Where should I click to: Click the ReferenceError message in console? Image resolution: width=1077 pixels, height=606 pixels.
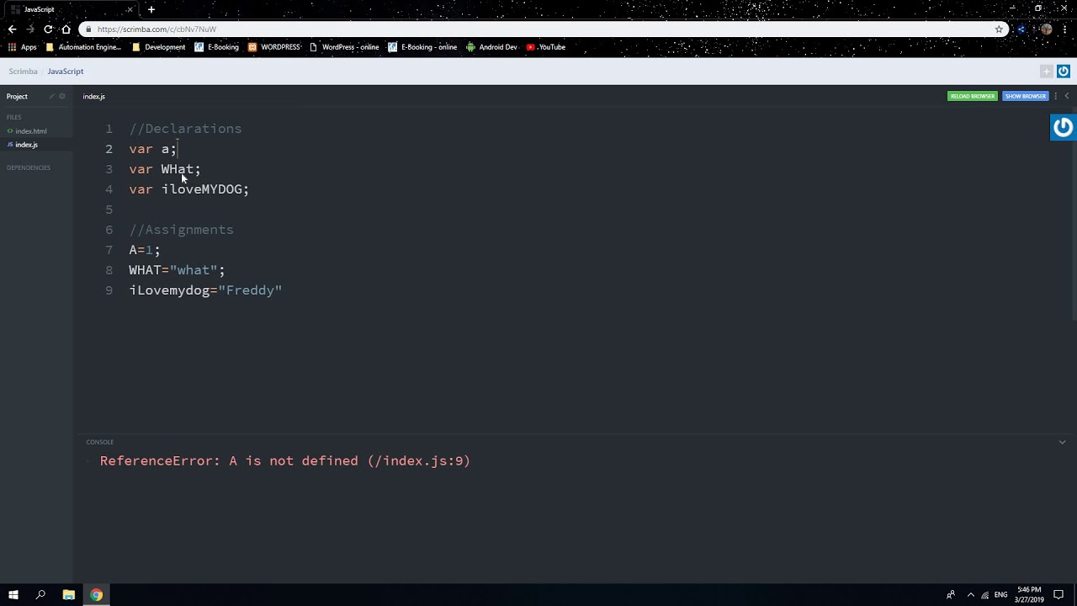(285, 461)
